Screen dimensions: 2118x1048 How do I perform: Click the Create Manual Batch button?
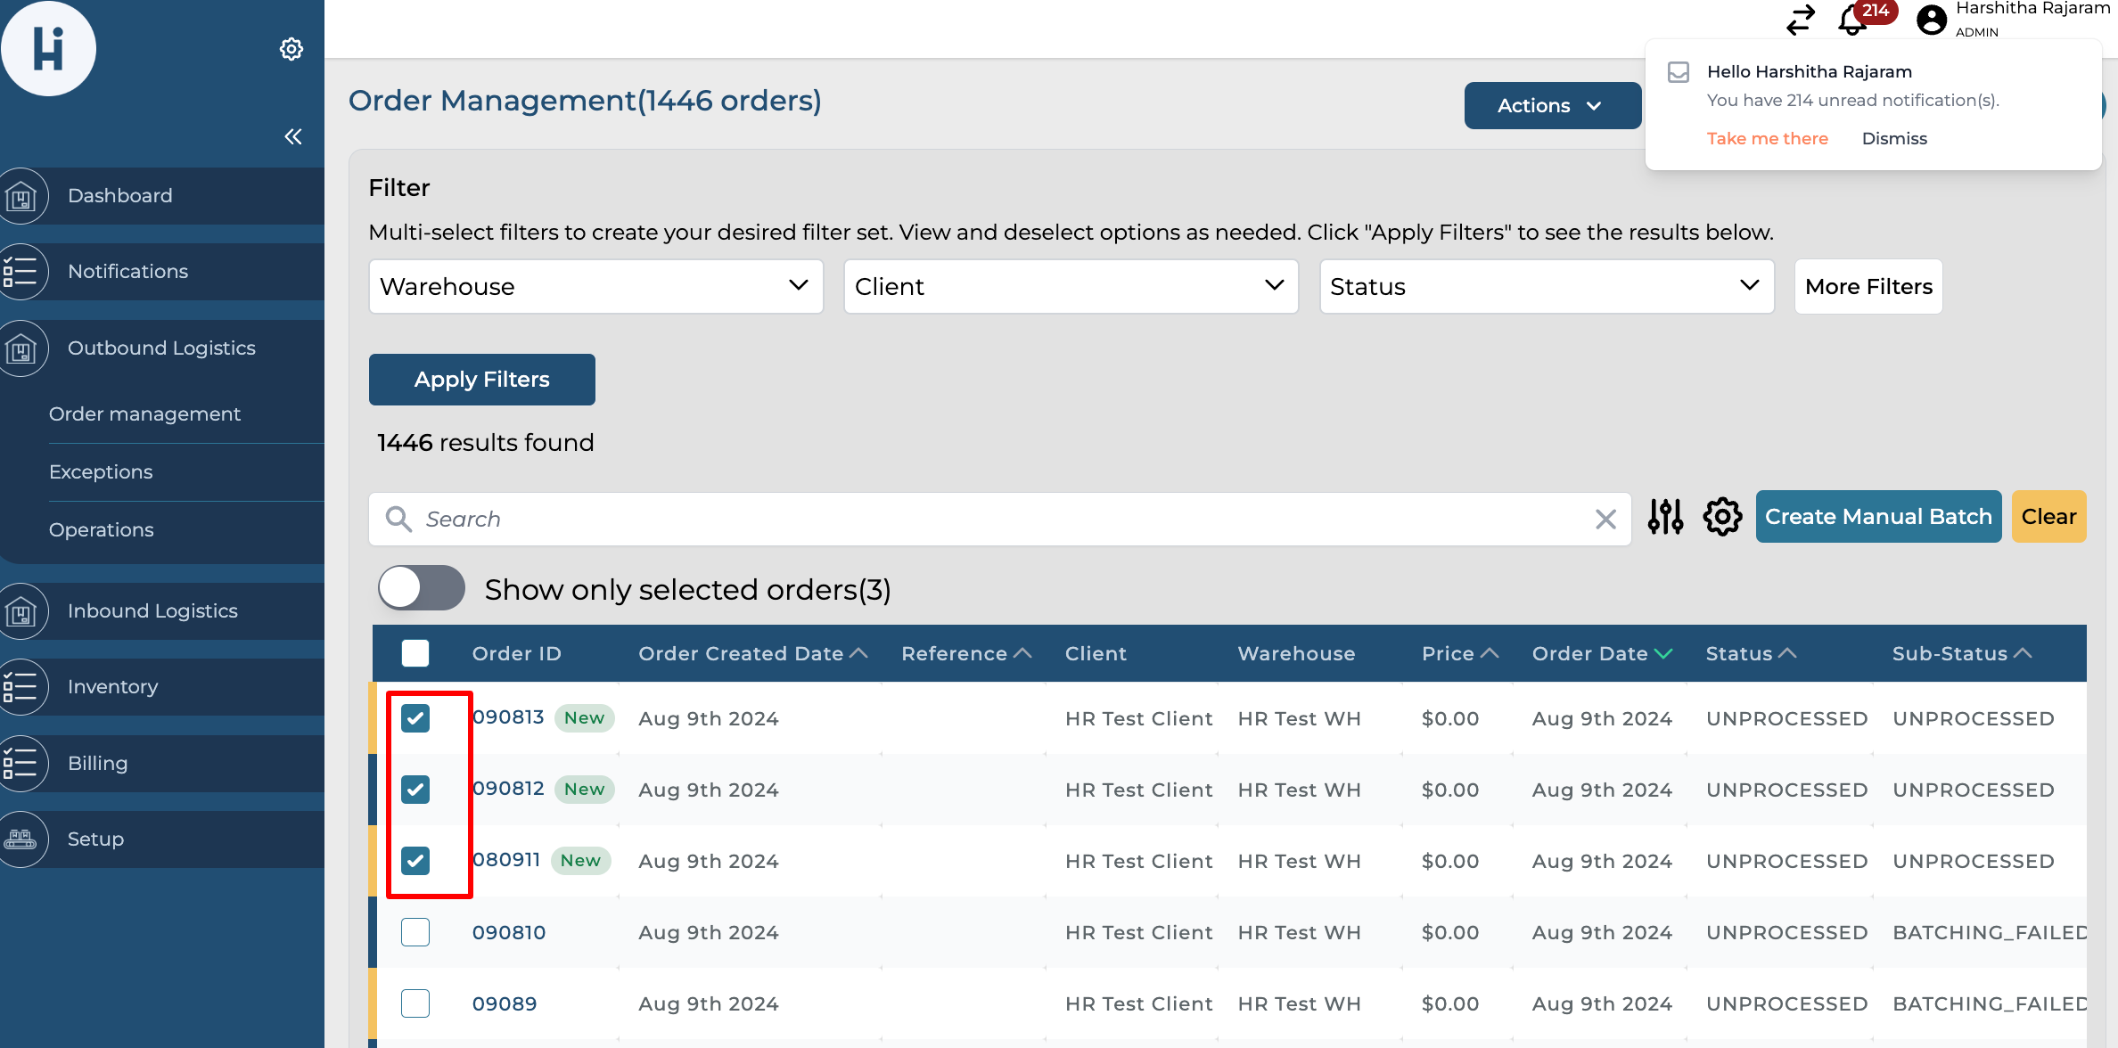coord(1877,517)
